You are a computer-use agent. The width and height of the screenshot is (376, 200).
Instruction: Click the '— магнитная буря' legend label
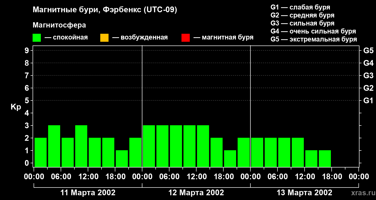[223, 37]
